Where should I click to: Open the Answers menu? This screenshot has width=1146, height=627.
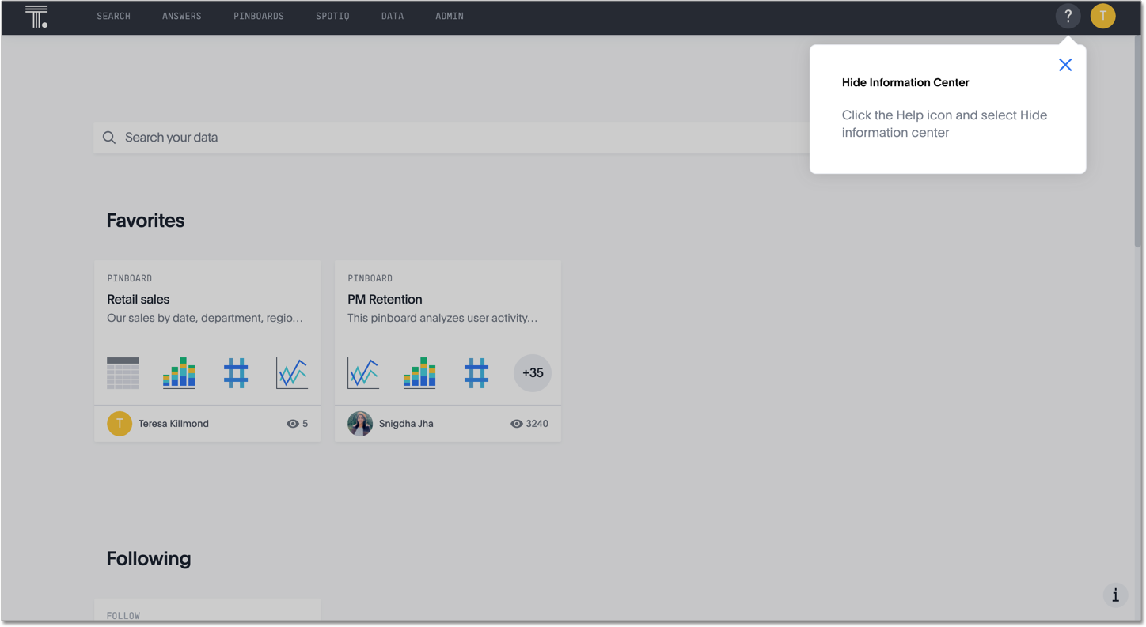point(182,16)
